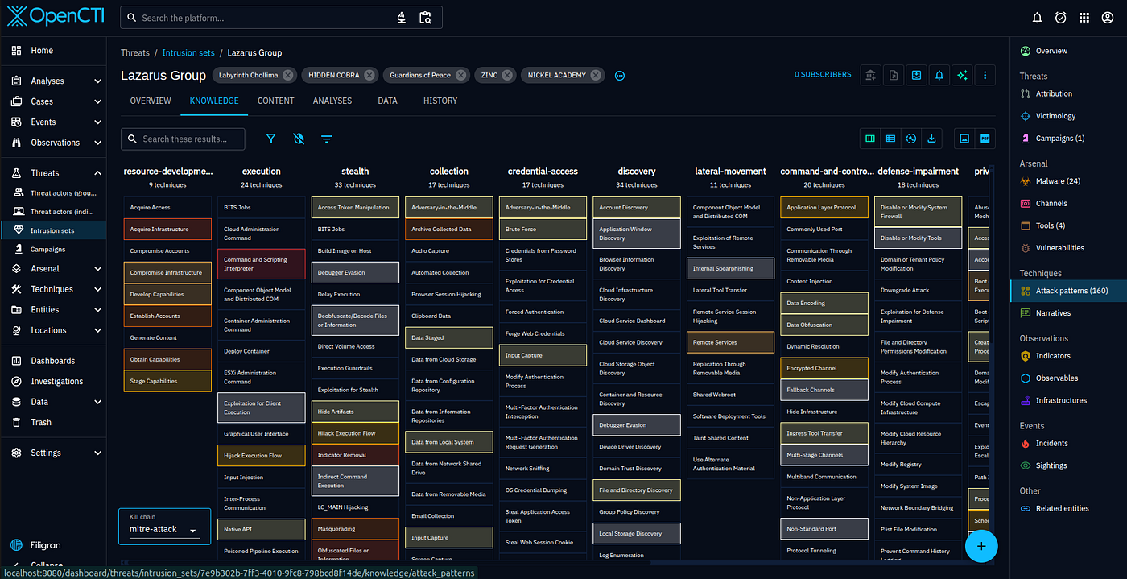Collapse the Threats sidebar section

[97, 173]
